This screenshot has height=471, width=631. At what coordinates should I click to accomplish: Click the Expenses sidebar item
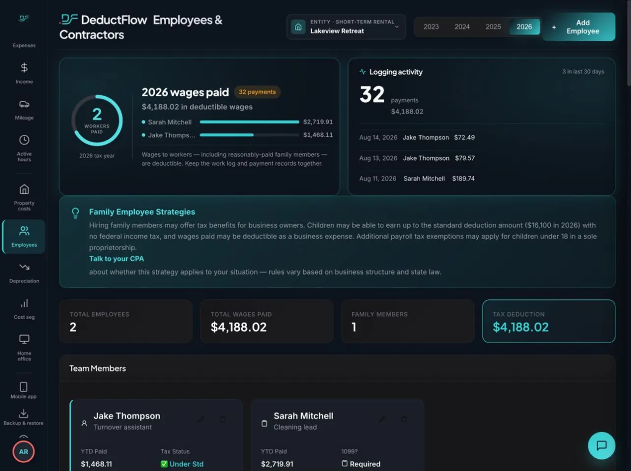pyautogui.click(x=24, y=45)
